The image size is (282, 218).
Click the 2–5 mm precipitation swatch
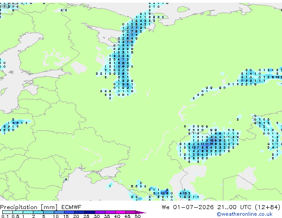[x=38, y=212]
